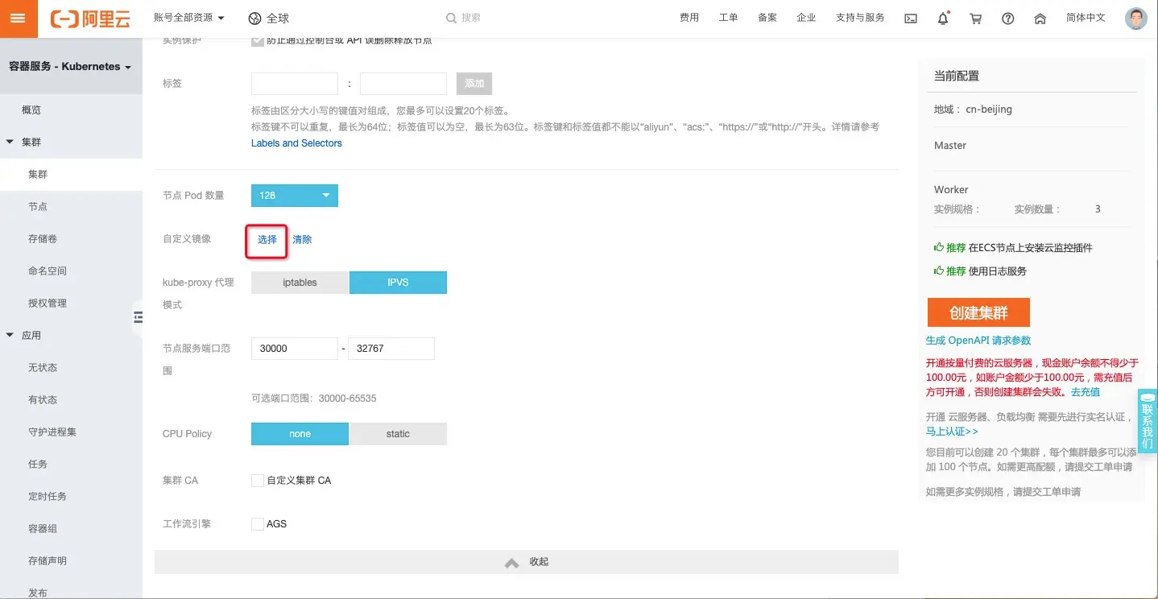Open the Labels and Selectors link
Viewport: 1158px width, 599px height.
296,143
